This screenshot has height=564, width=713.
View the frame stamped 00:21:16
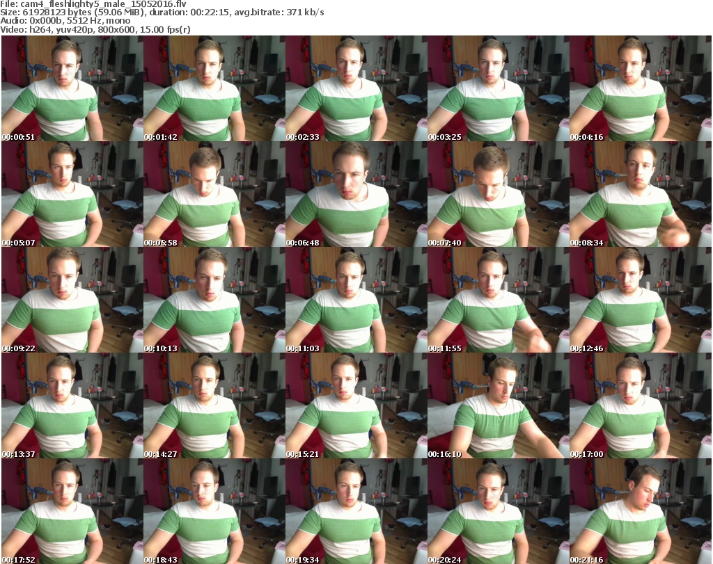(641, 511)
